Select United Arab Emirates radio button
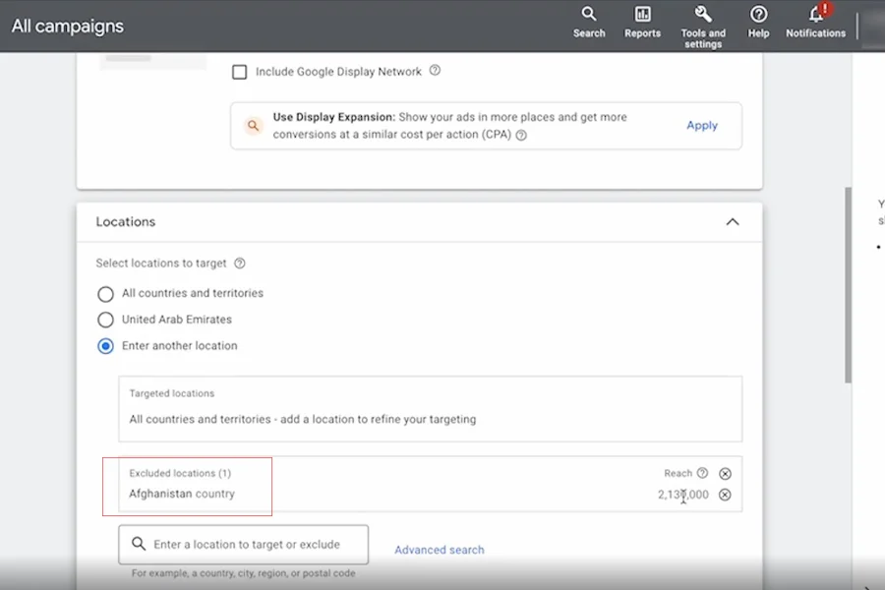The image size is (885, 590). coord(105,320)
